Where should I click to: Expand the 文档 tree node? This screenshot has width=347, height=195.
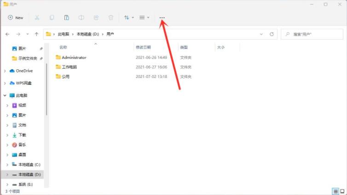(7, 125)
